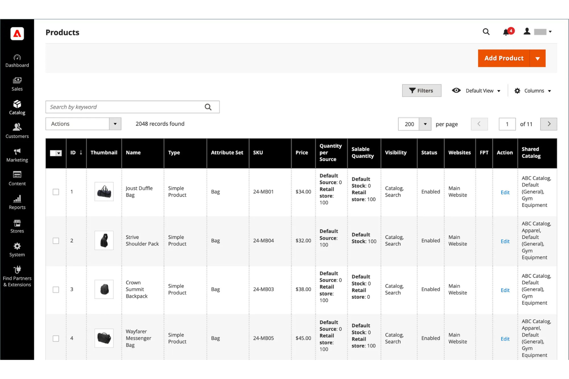This screenshot has height=379, width=569.
Task: Click the global search magnifier icon
Action: point(486,32)
